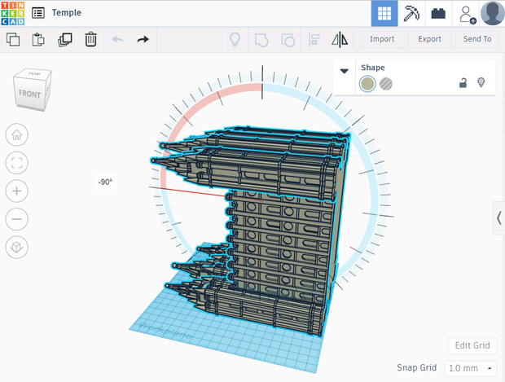Open the Bricks mode
The height and width of the screenshot is (382, 505).
438,14
